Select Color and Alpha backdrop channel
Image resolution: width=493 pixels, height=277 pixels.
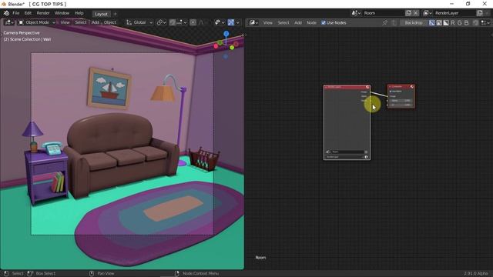point(432,22)
